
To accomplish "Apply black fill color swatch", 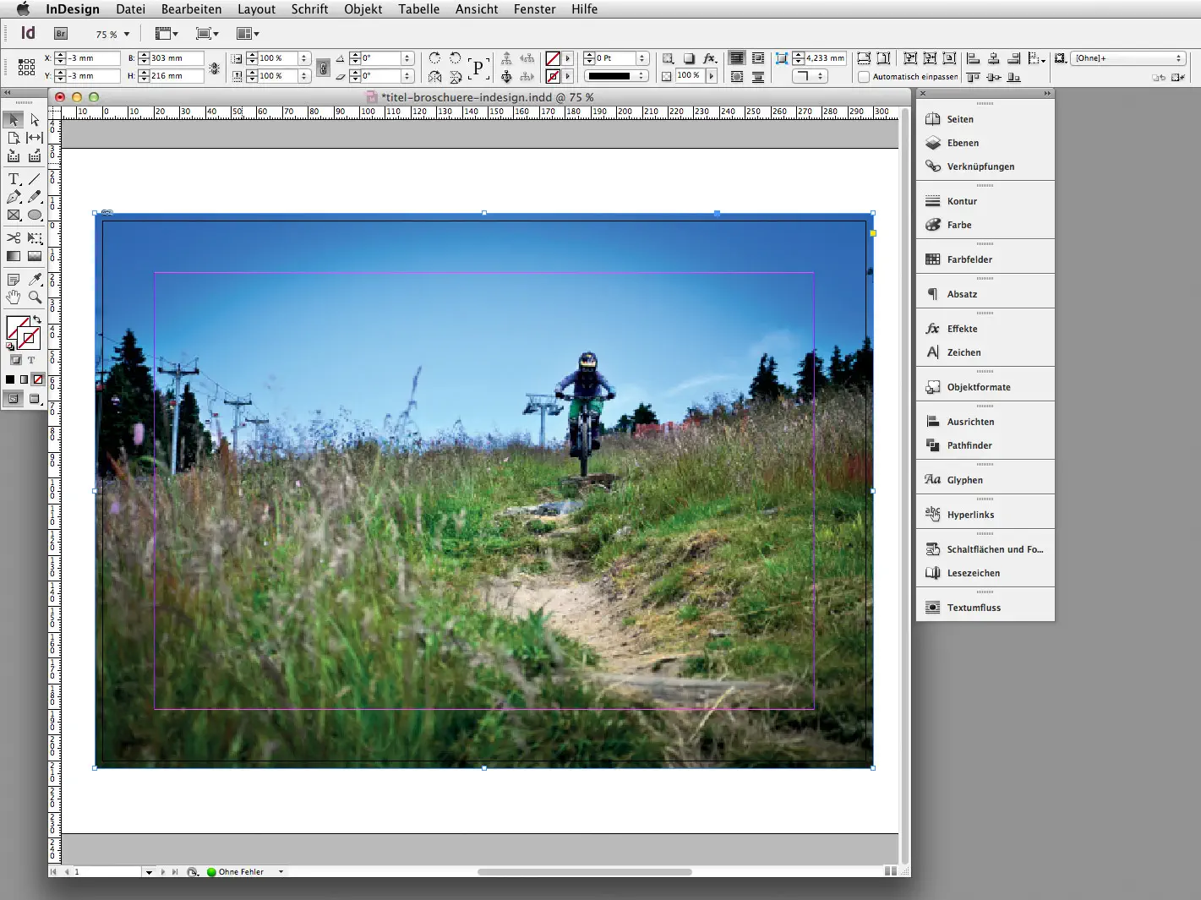I will click(x=10, y=379).
